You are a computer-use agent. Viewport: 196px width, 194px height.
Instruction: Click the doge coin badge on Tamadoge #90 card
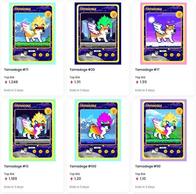(179, 111)
